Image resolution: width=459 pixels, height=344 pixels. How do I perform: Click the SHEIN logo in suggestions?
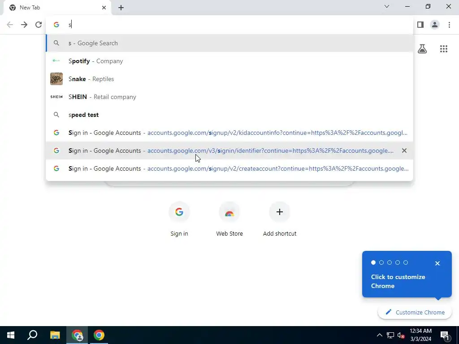coord(56,97)
